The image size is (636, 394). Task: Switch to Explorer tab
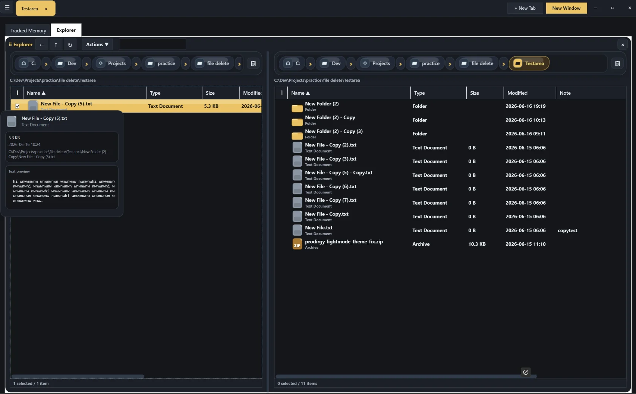coord(66,30)
